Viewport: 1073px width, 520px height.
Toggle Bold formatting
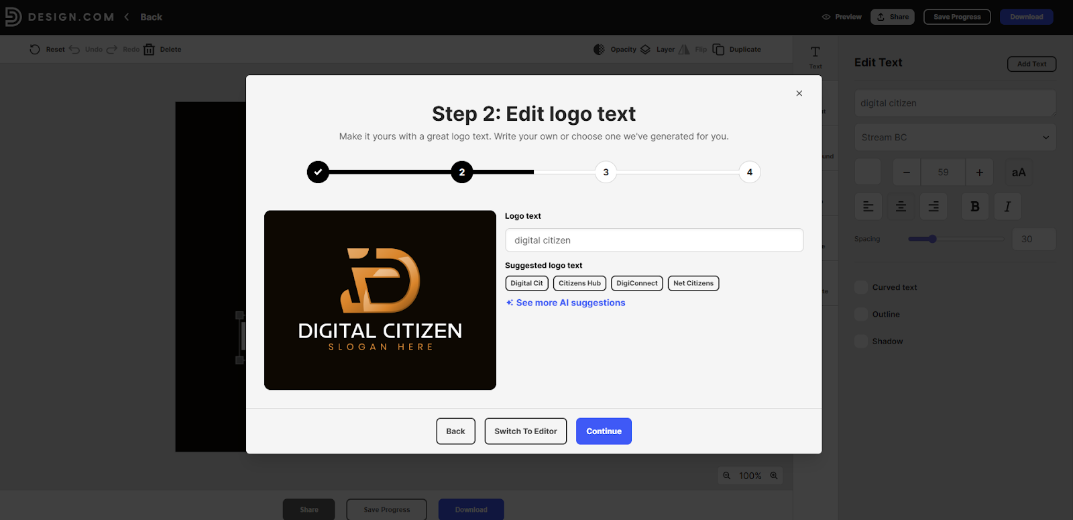click(x=975, y=207)
